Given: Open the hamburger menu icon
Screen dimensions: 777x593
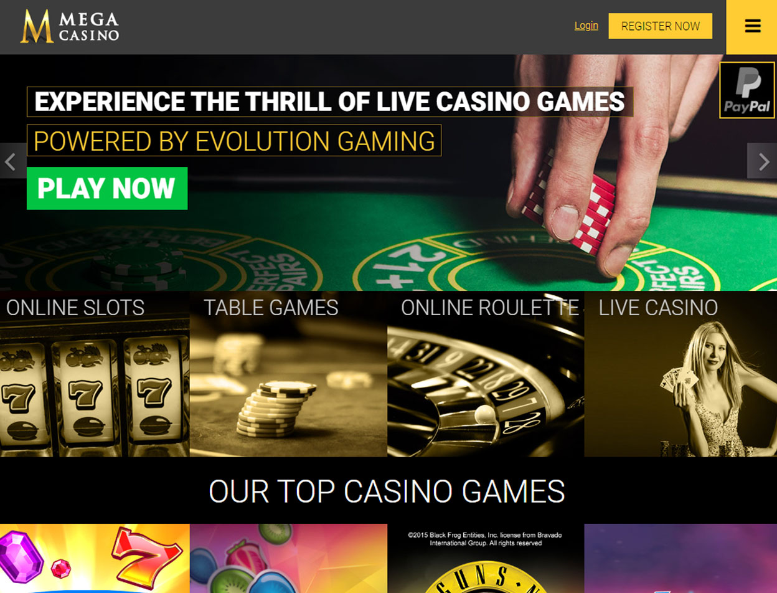Looking at the screenshot, I should coord(752,26).
